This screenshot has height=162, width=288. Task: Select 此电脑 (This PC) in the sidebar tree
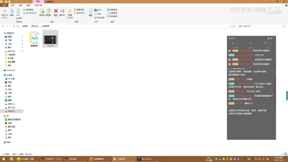pyautogui.click(x=9, y=75)
